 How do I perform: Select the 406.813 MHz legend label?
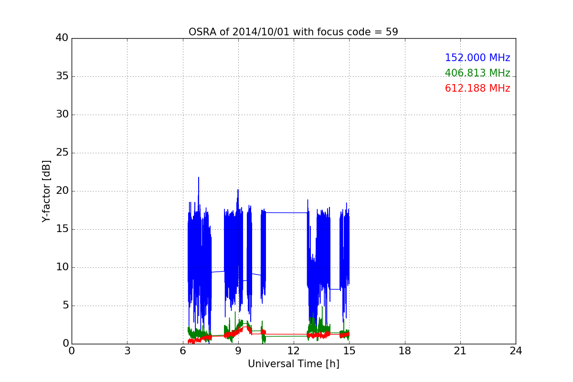point(477,73)
